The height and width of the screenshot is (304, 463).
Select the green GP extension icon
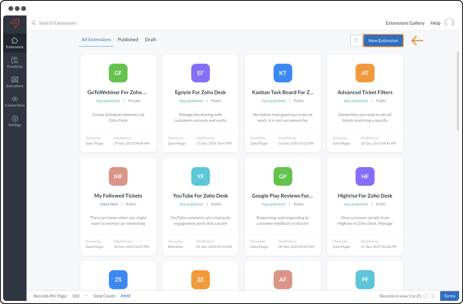283,176
